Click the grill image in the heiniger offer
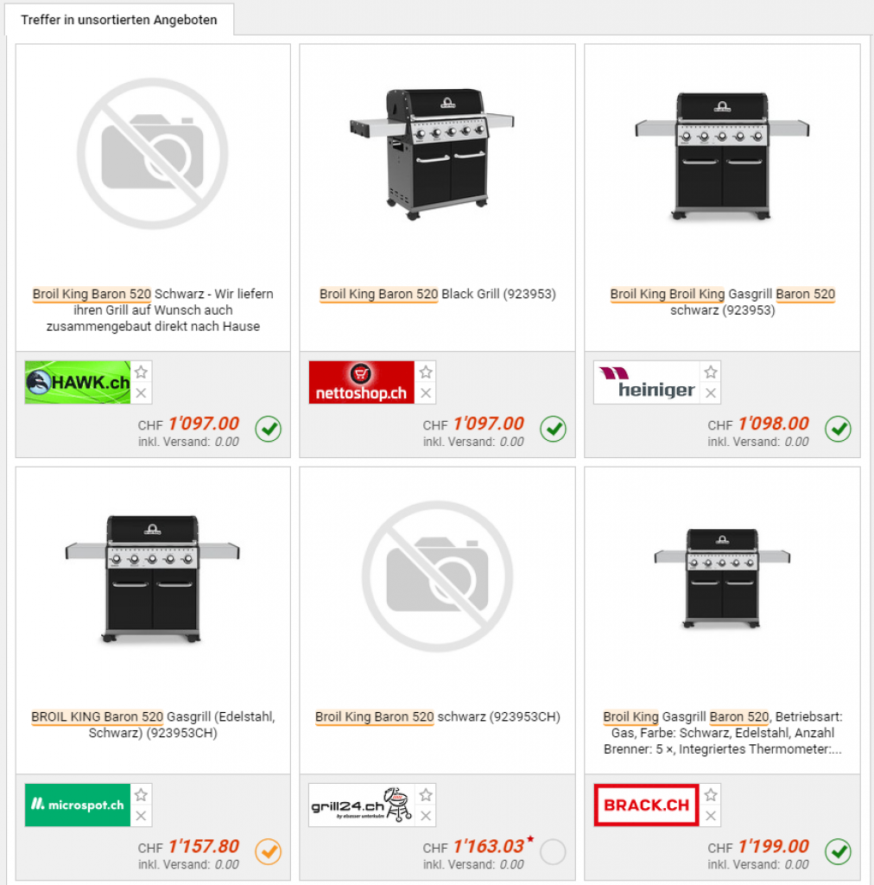The width and height of the screenshot is (874, 885). pos(722,156)
